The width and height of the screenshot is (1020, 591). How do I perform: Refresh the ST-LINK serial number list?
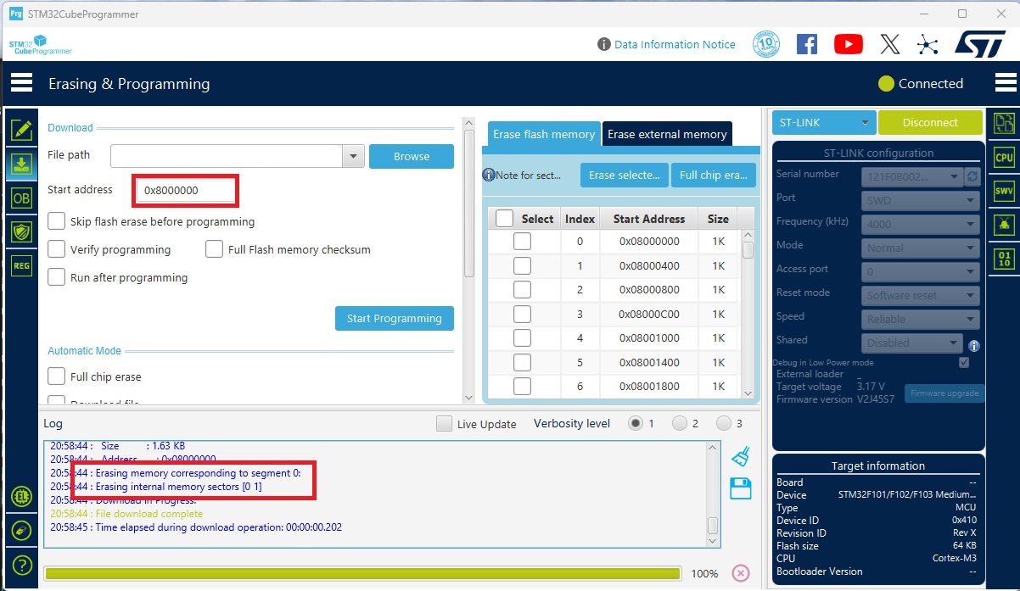[972, 176]
